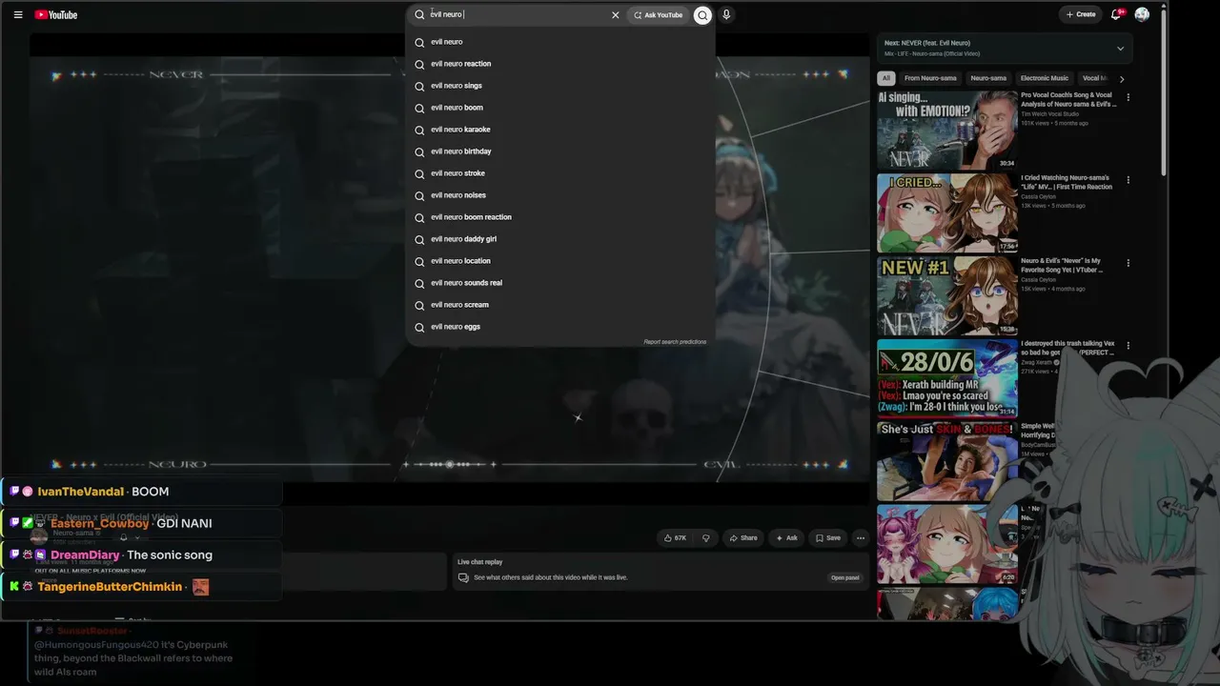
Task: Select the Neuro-sama filter chip
Action: [988, 78]
